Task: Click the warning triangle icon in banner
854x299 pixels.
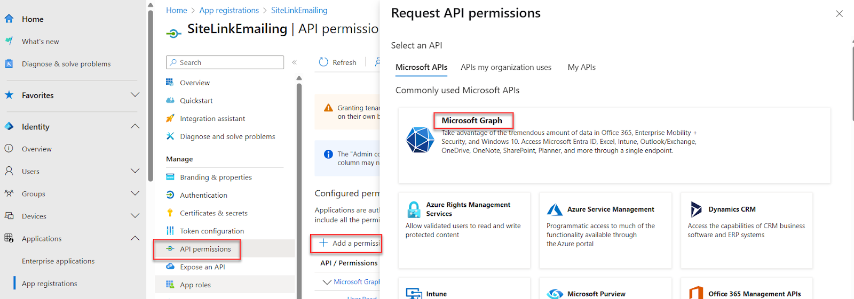Action: click(328, 108)
